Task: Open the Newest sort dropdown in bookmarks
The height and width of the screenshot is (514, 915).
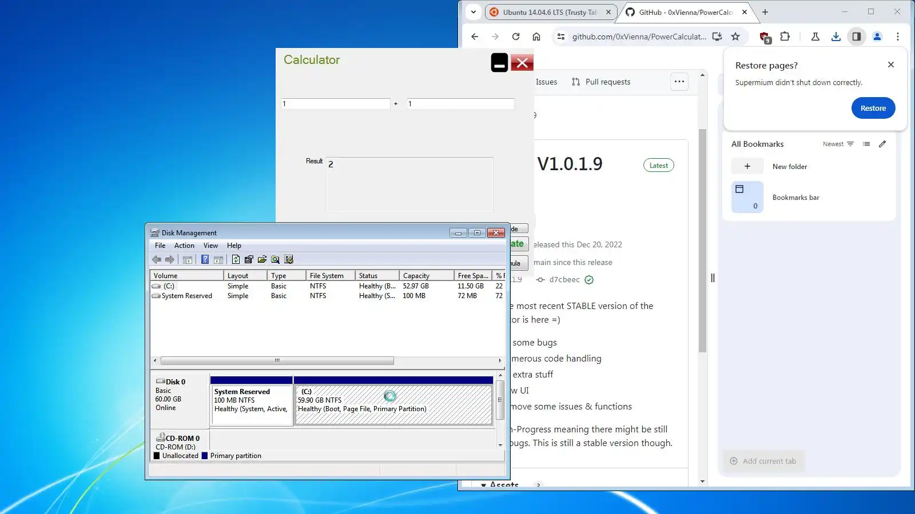Action: point(838,144)
